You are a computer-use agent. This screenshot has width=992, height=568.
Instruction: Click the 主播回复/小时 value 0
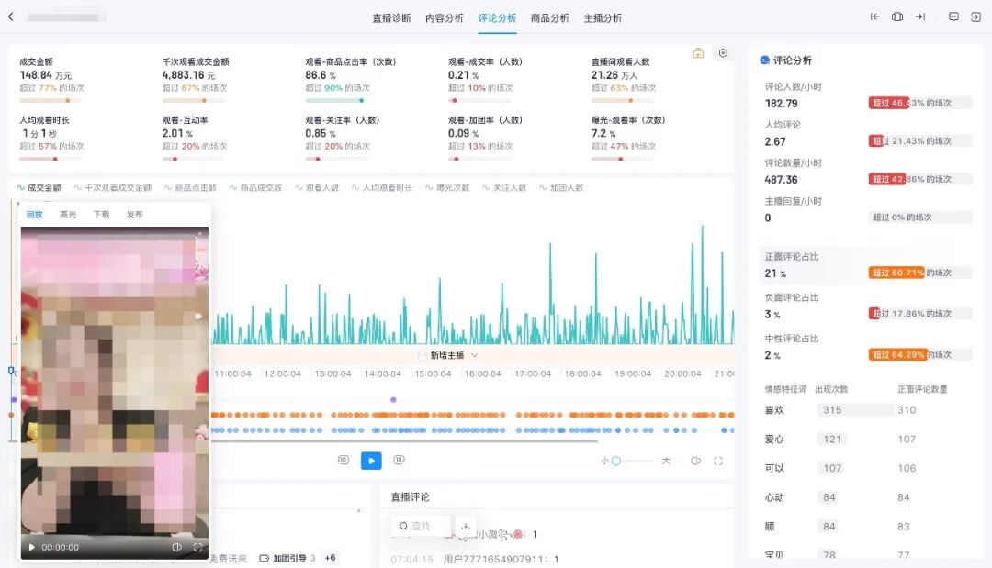point(767,218)
